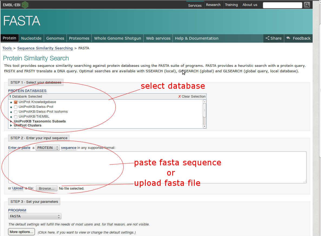Check UniProtKB/Swiss-Prot checkbox
321x236 pixels.
[x=16, y=107]
